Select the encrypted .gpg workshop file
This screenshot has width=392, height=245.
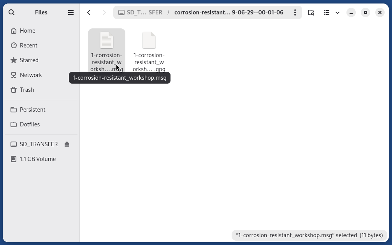click(x=149, y=40)
